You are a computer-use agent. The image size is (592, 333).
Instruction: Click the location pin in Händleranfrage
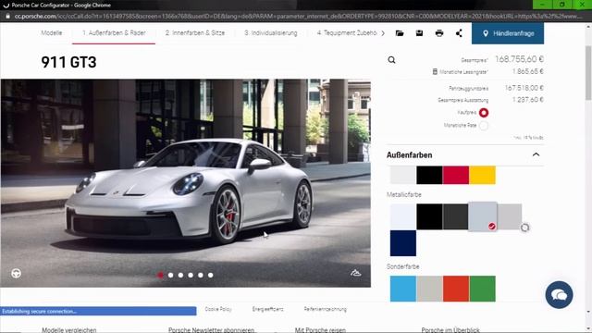click(x=486, y=33)
